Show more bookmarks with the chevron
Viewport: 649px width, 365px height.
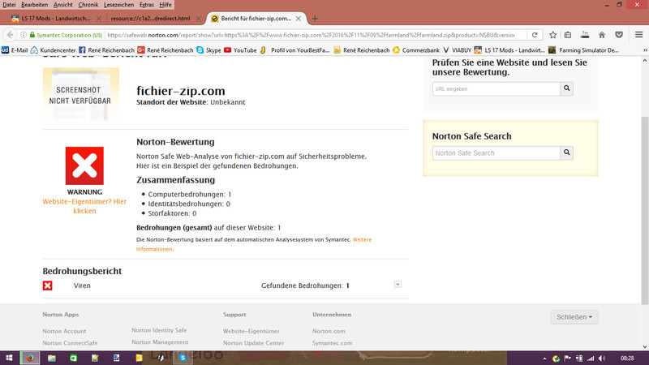[x=645, y=50]
